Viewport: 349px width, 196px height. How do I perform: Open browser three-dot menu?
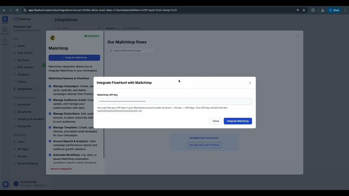click(345, 10)
